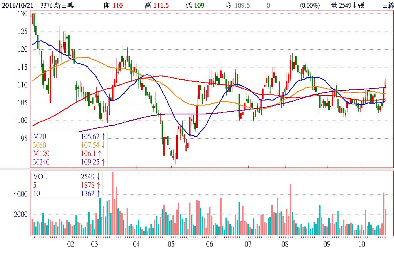Select the M240 moving average legend label
The height and width of the screenshot is (255, 394).
(41, 162)
